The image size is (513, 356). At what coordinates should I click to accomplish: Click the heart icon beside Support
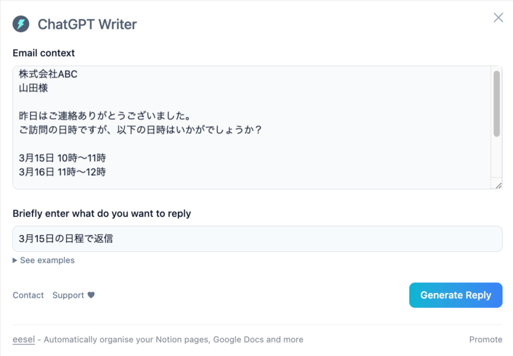(x=91, y=295)
